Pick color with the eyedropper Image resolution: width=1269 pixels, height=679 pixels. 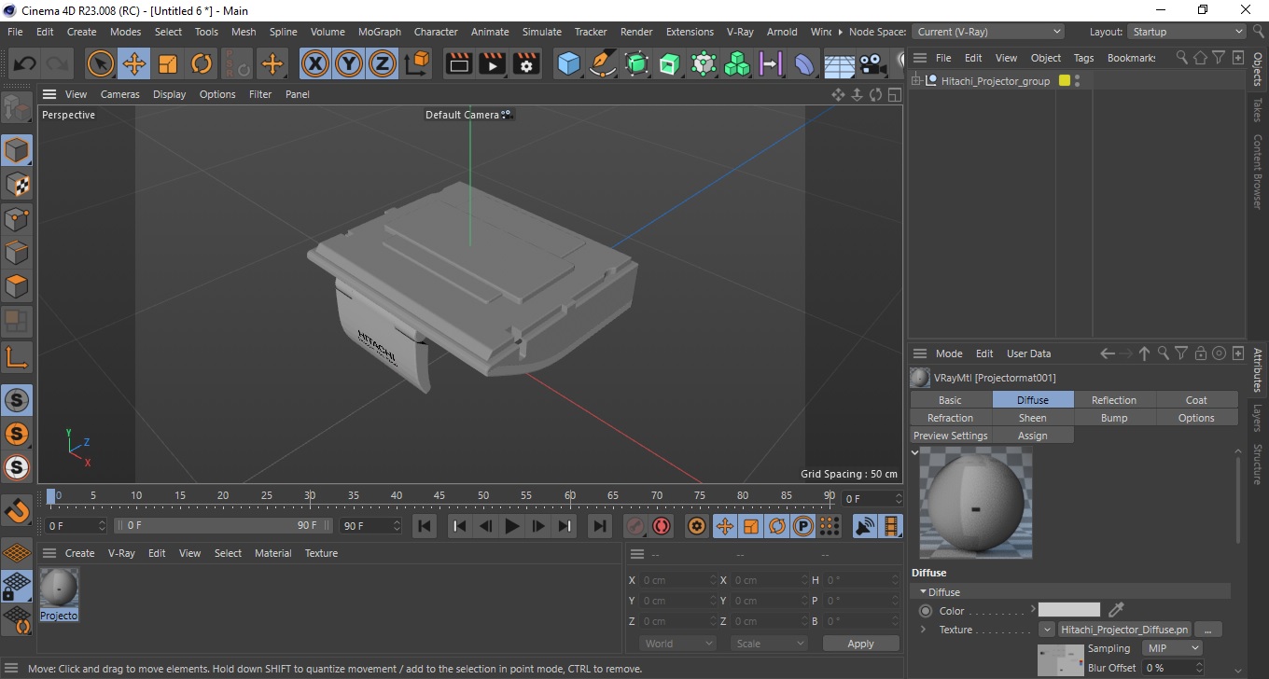pyautogui.click(x=1115, y=610)
